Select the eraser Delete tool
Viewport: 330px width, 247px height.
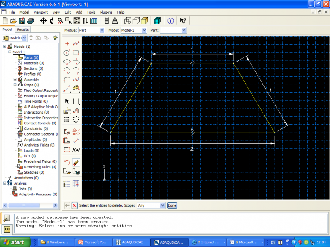(x=76, y=162)
